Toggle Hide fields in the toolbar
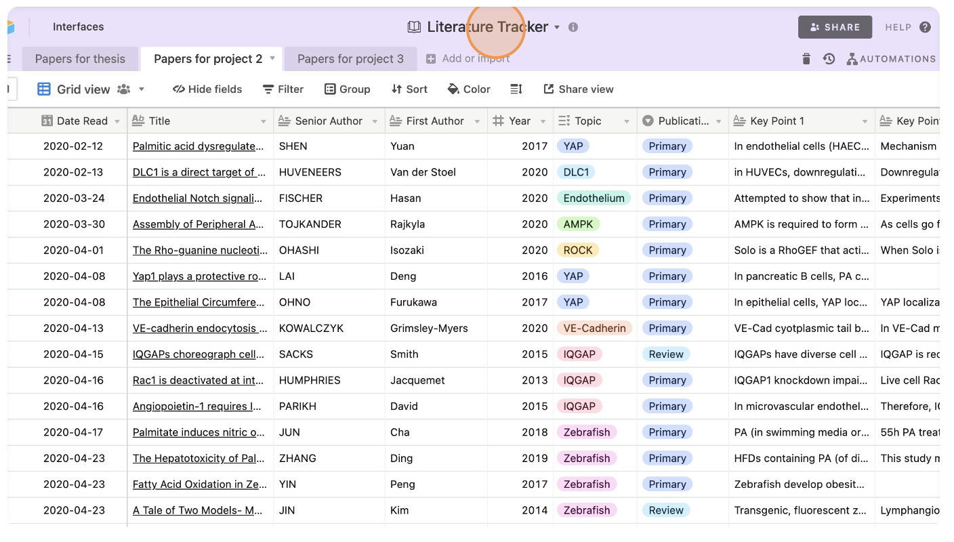 point(207,89)
